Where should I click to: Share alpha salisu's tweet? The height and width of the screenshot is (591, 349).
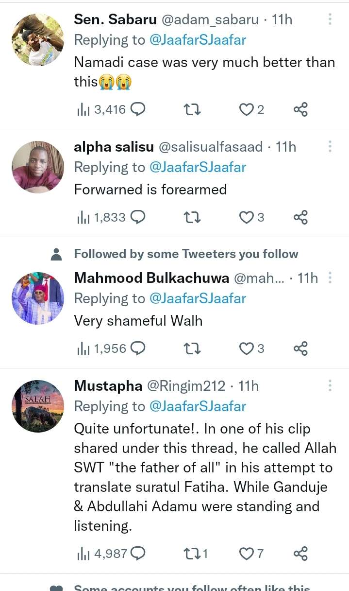[x=300, y=217]
